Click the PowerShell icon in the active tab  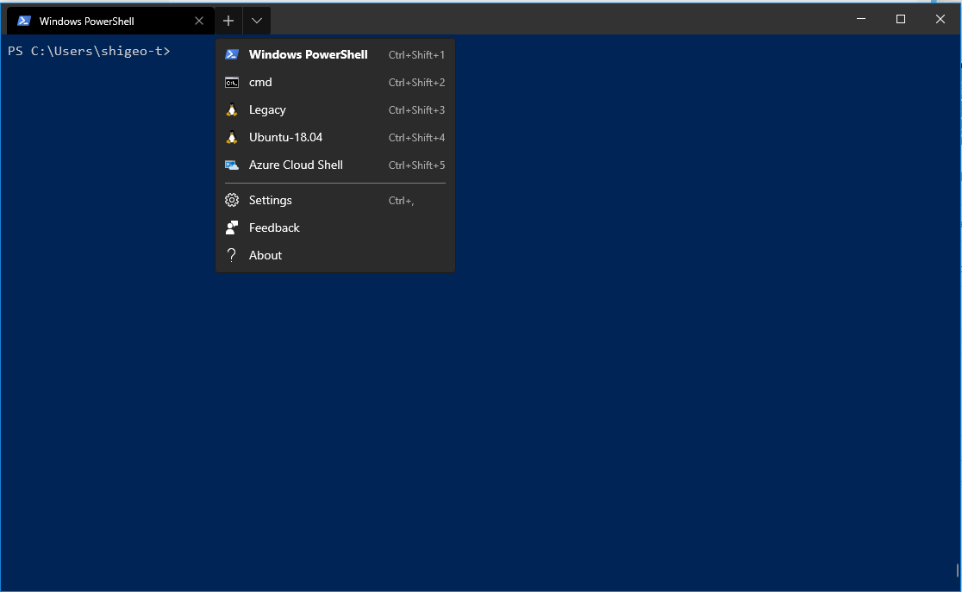(x=24, y=21)
